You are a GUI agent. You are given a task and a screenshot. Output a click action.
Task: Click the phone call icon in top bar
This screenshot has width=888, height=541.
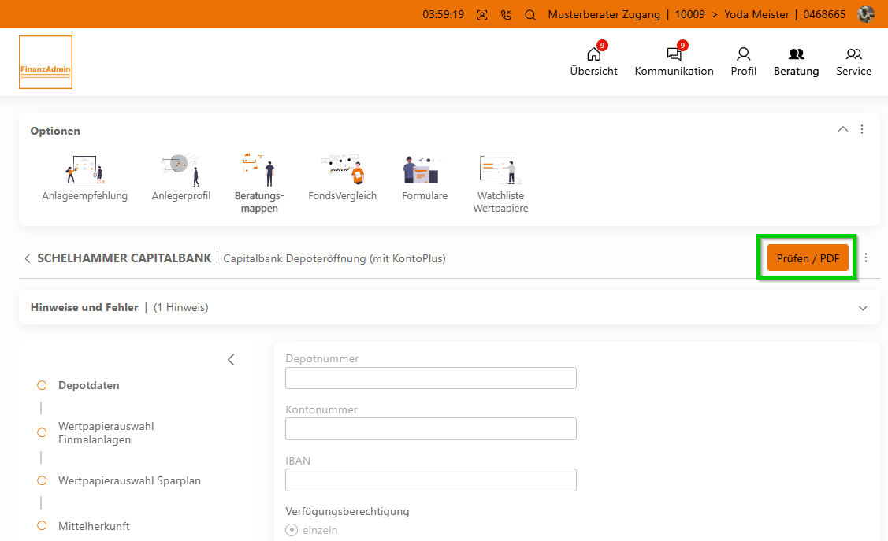[506, 14]
